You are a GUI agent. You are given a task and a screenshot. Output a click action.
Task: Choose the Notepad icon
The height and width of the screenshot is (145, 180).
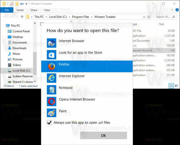coord(51,90)
